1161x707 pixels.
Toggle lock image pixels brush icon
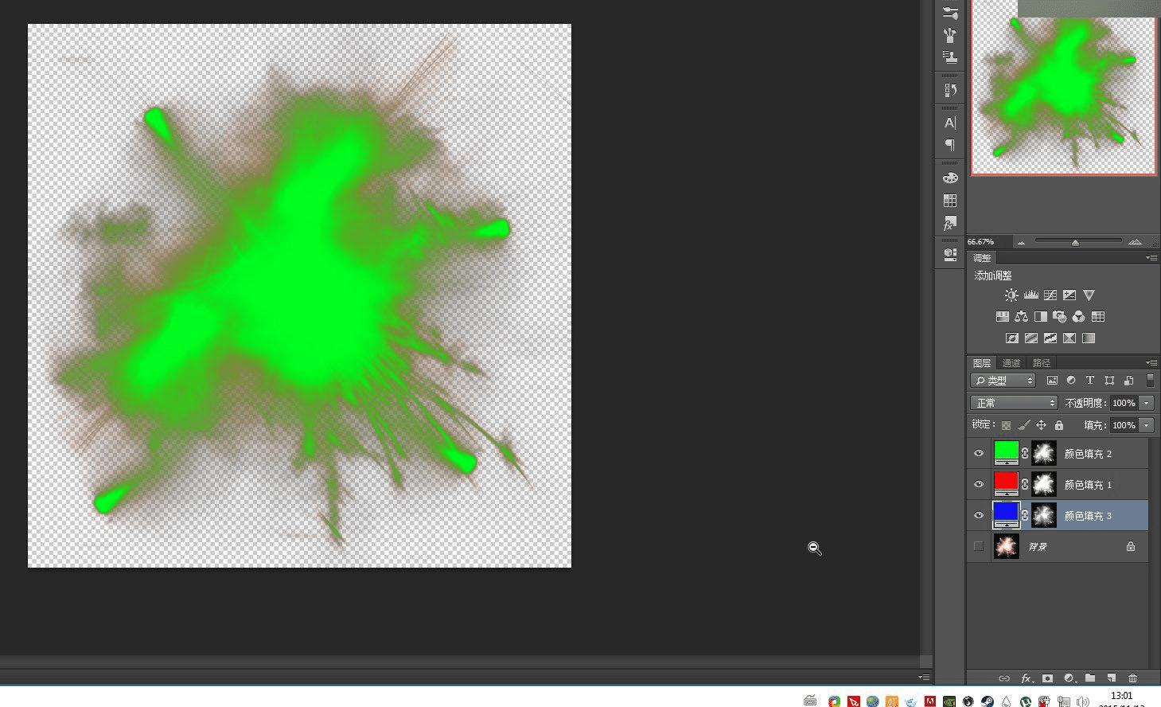pos(1024,425)
